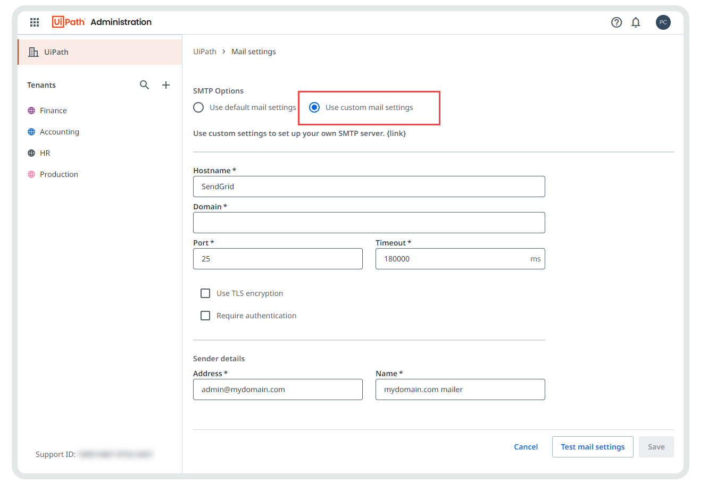Select the Production tenant

point(59,174)
